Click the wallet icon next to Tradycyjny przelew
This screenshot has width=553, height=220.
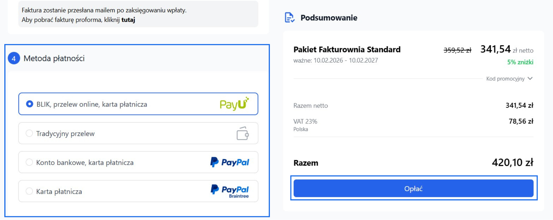242,133
